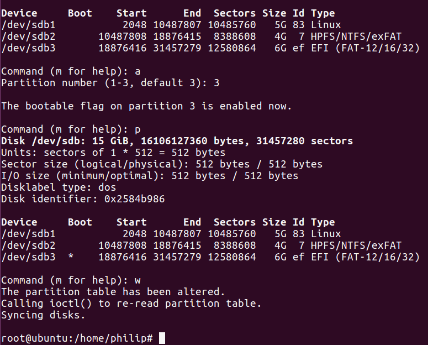The height and width of the screenshot is (345, 428).
Task: Click /dev/sdb1 in the lower partition table
Action: pos(28,234)
